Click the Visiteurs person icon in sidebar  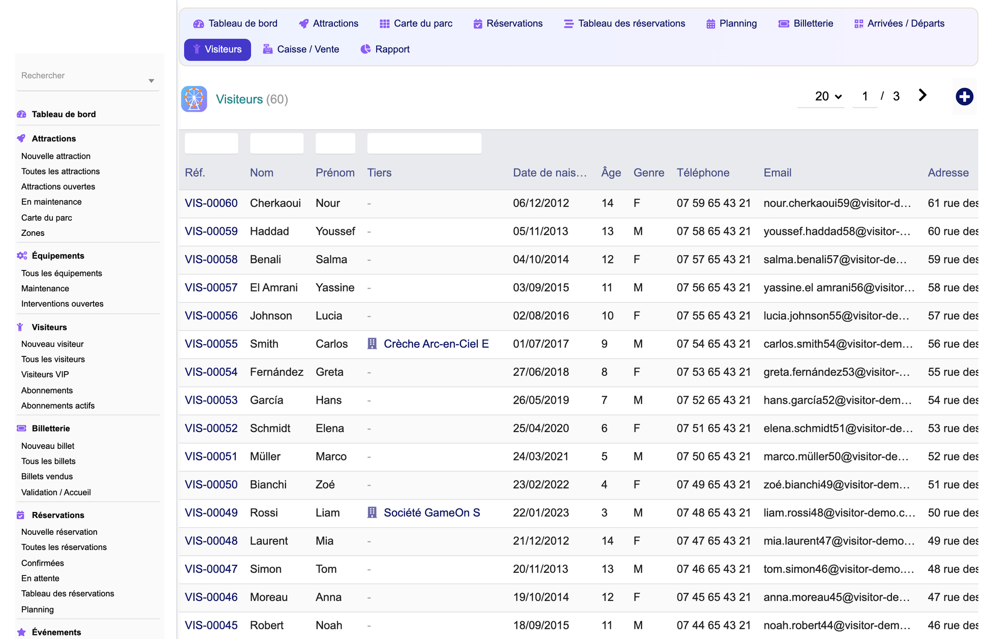20,327
